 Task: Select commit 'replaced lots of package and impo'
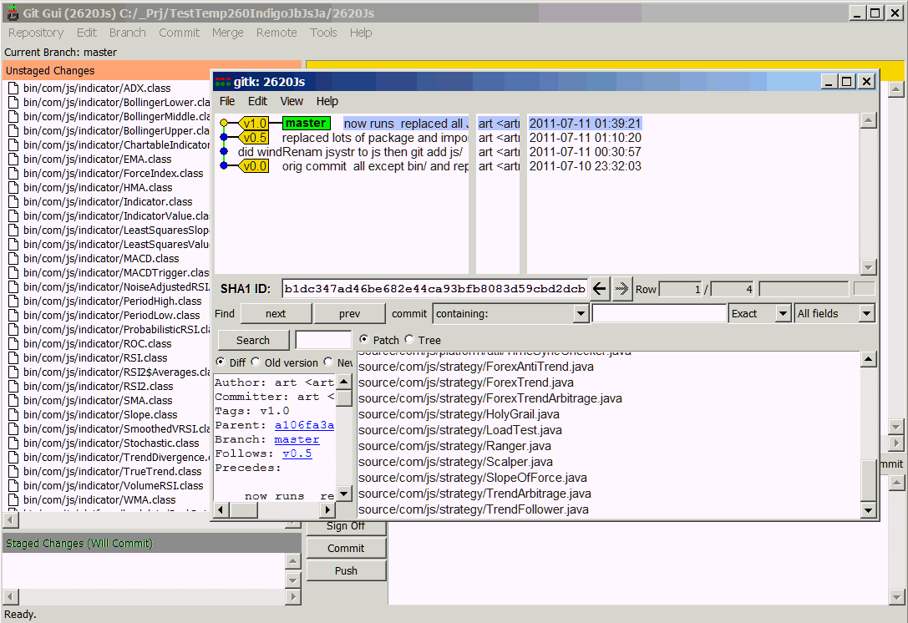375,138
